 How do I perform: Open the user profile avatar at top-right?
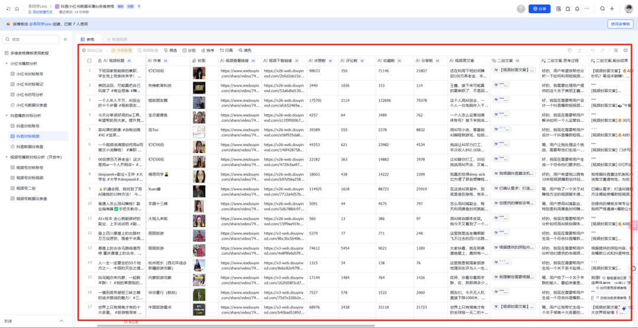click(629, 8)
